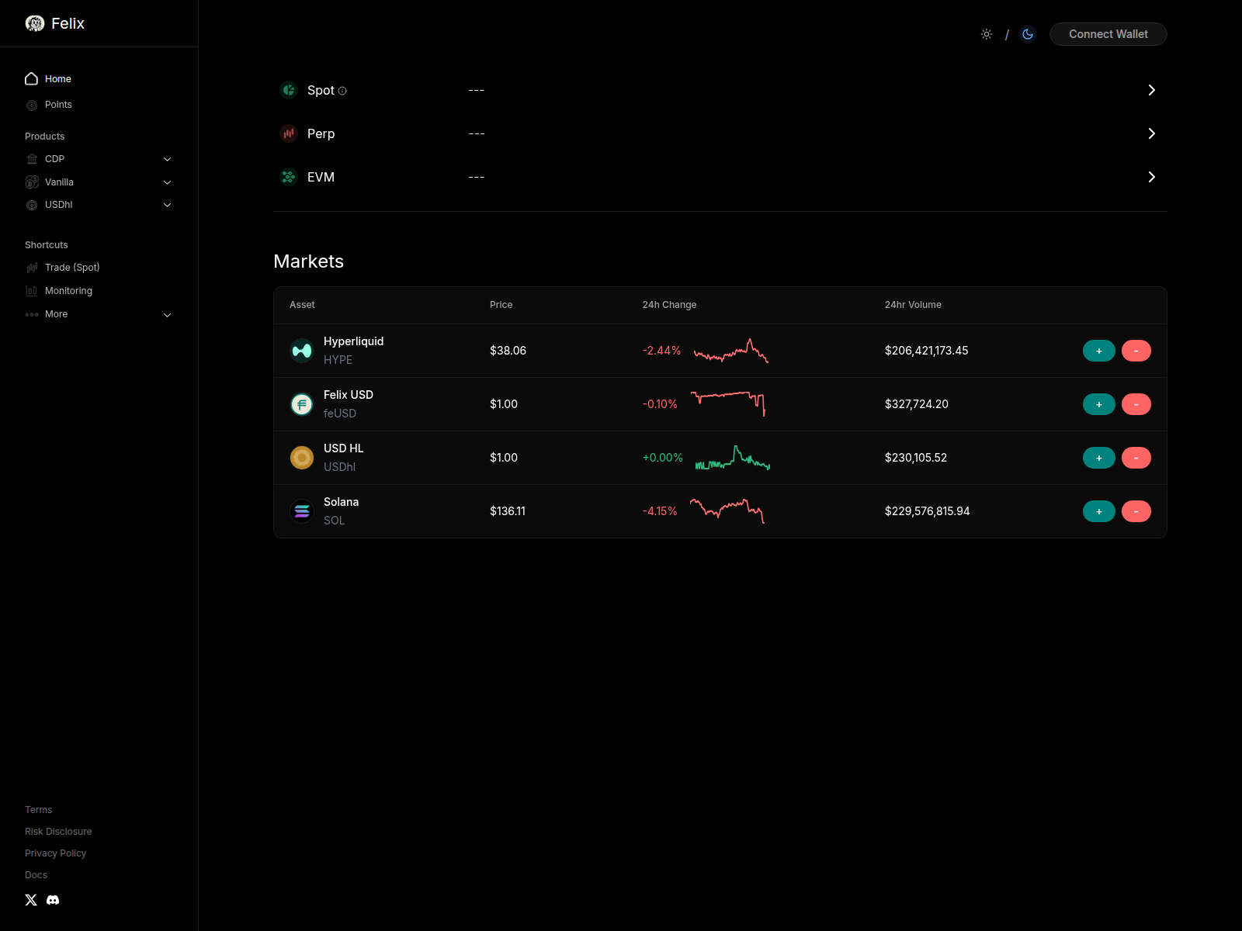
Task: Expand the USDhl products menu
Action: [167, 205]
